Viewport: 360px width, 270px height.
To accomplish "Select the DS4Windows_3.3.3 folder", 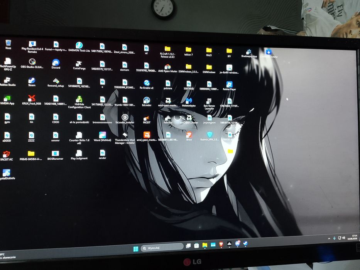I will click(x=189, y=69).
